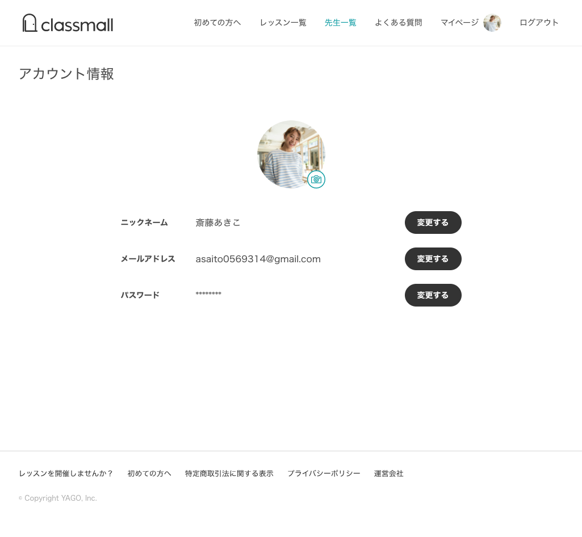Click the パスワード label
582x537 pixels.
pos(140,295)
